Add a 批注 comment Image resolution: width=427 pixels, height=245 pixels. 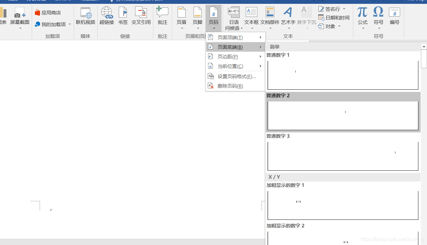(x=163, y=16)
